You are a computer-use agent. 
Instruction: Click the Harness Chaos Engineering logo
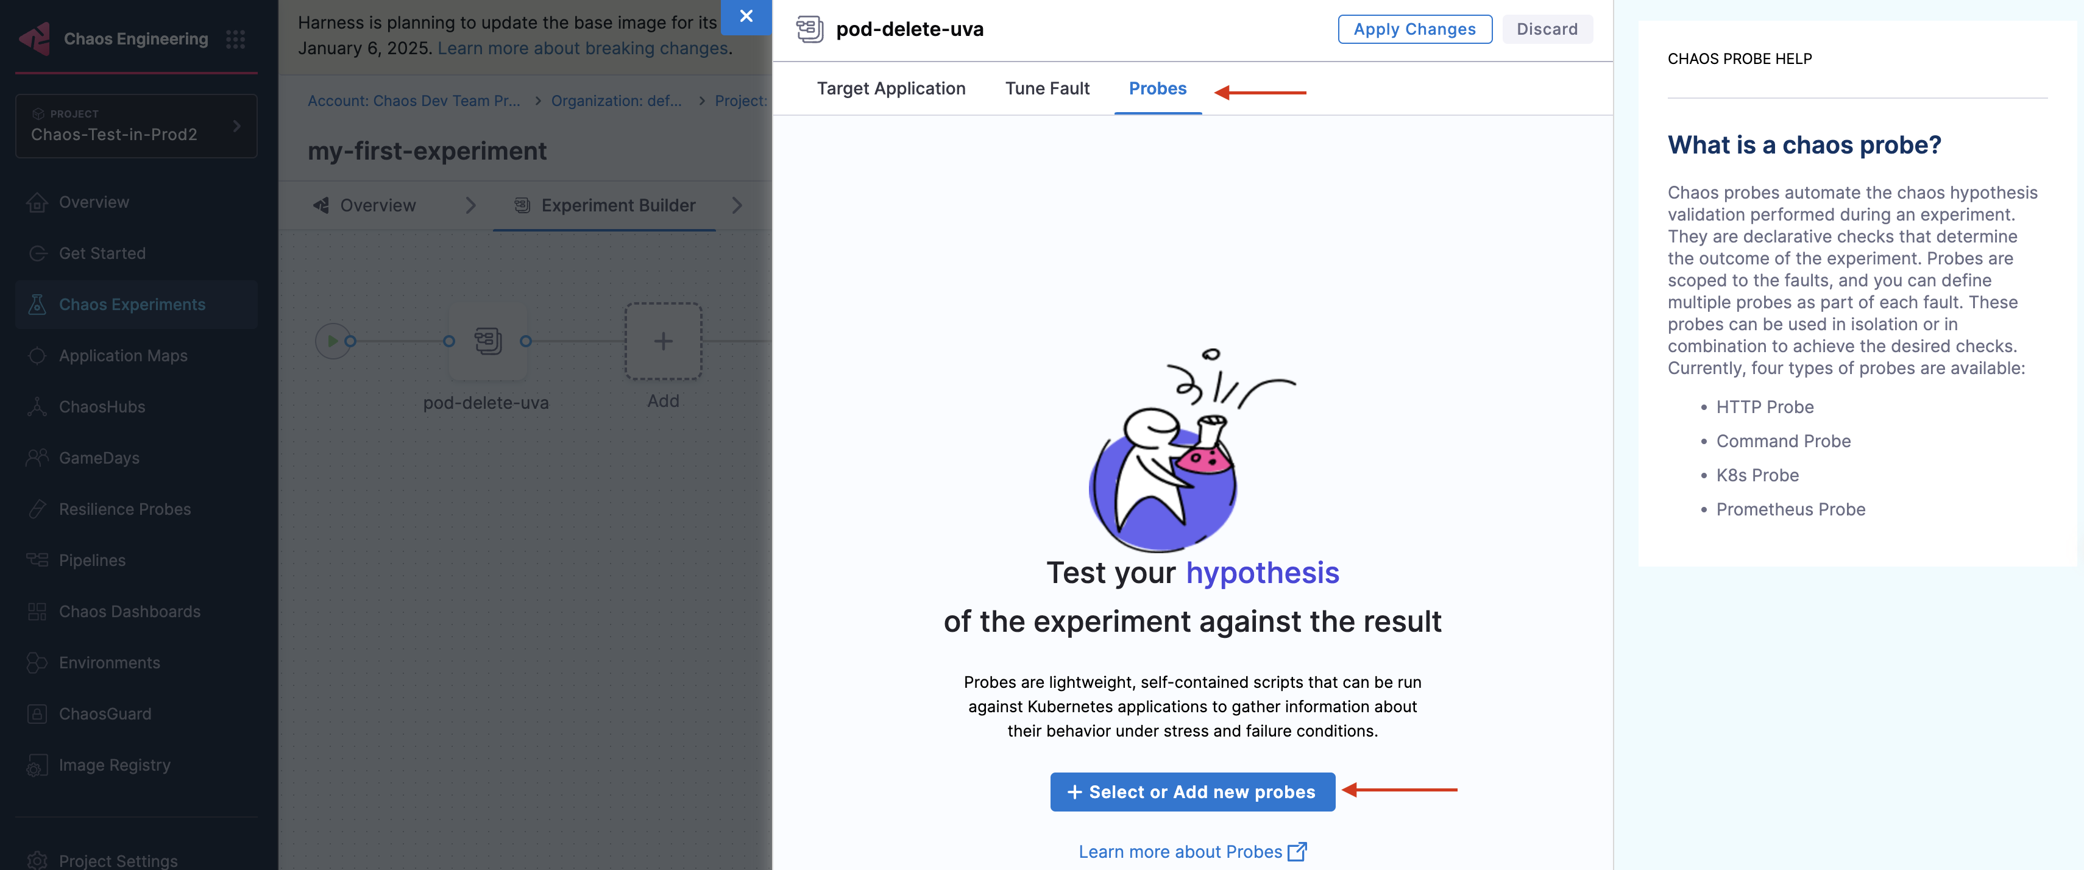(35, 38)
